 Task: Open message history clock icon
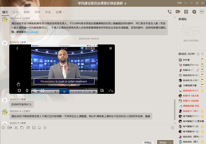coord(172,128)
